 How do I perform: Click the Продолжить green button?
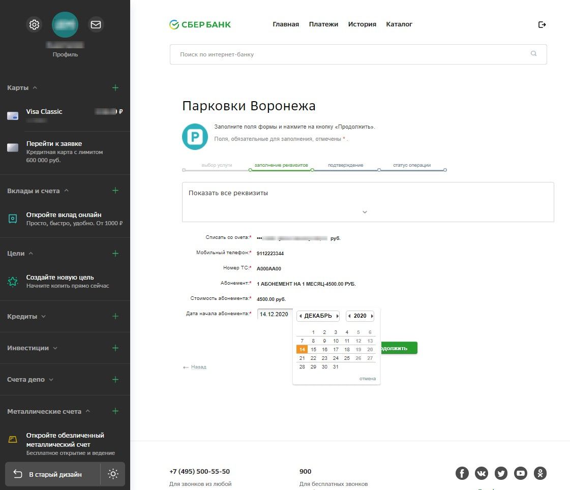click(399, 348)
